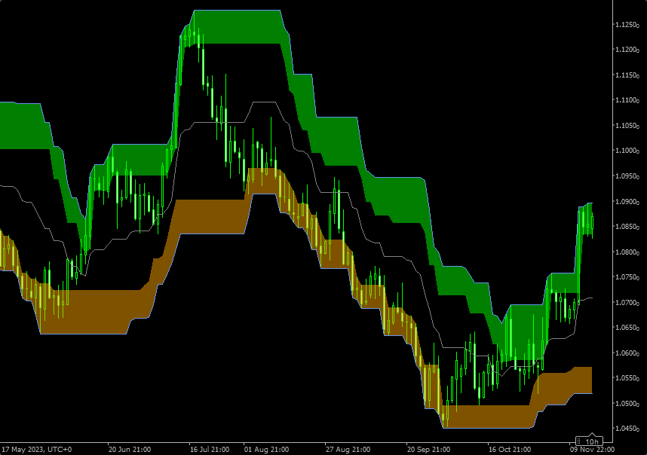Viewport: 647px width, 455px height.
Task: Pick the 1.0700 price scale label
Action: point(627,303)
